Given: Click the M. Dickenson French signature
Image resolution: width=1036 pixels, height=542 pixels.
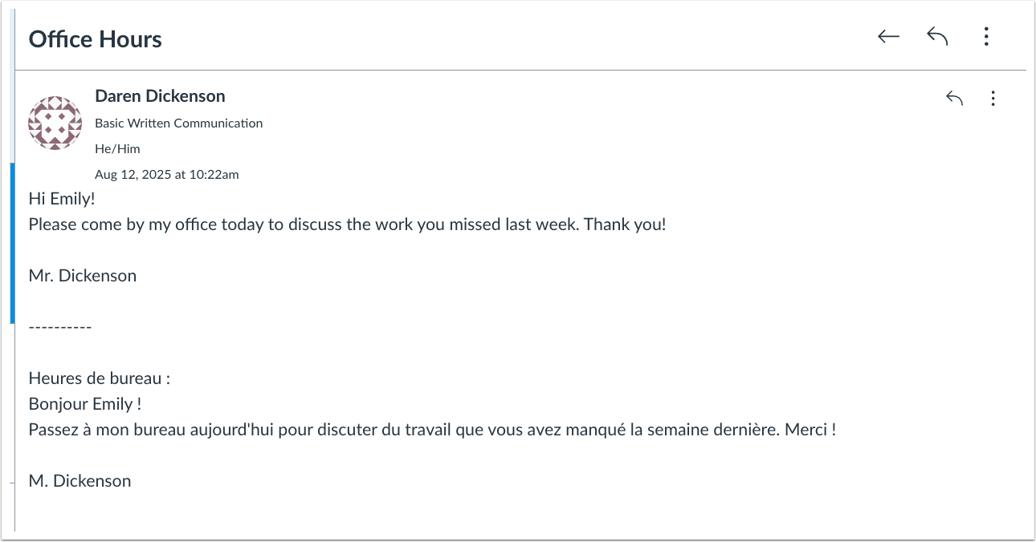Looking at the screenshot, I should (x=80, y=480).
